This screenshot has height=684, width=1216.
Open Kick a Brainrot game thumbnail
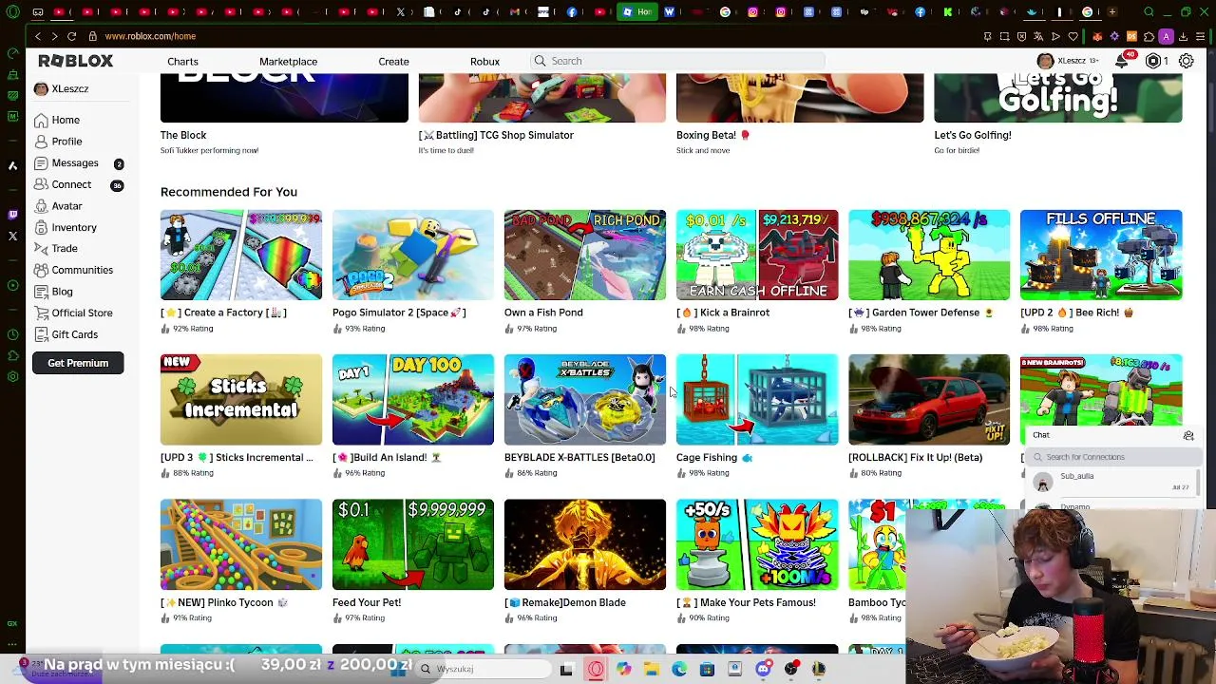757,255
